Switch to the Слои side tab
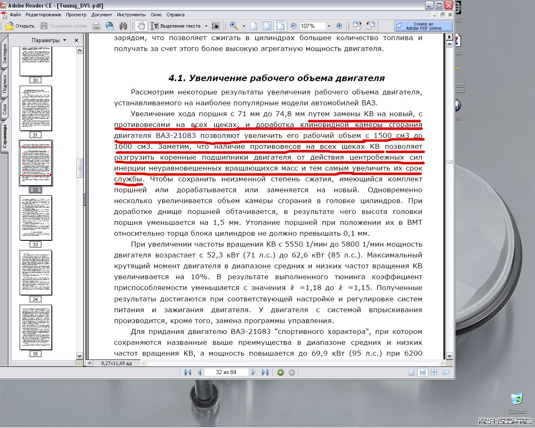 tap(4, 110)
